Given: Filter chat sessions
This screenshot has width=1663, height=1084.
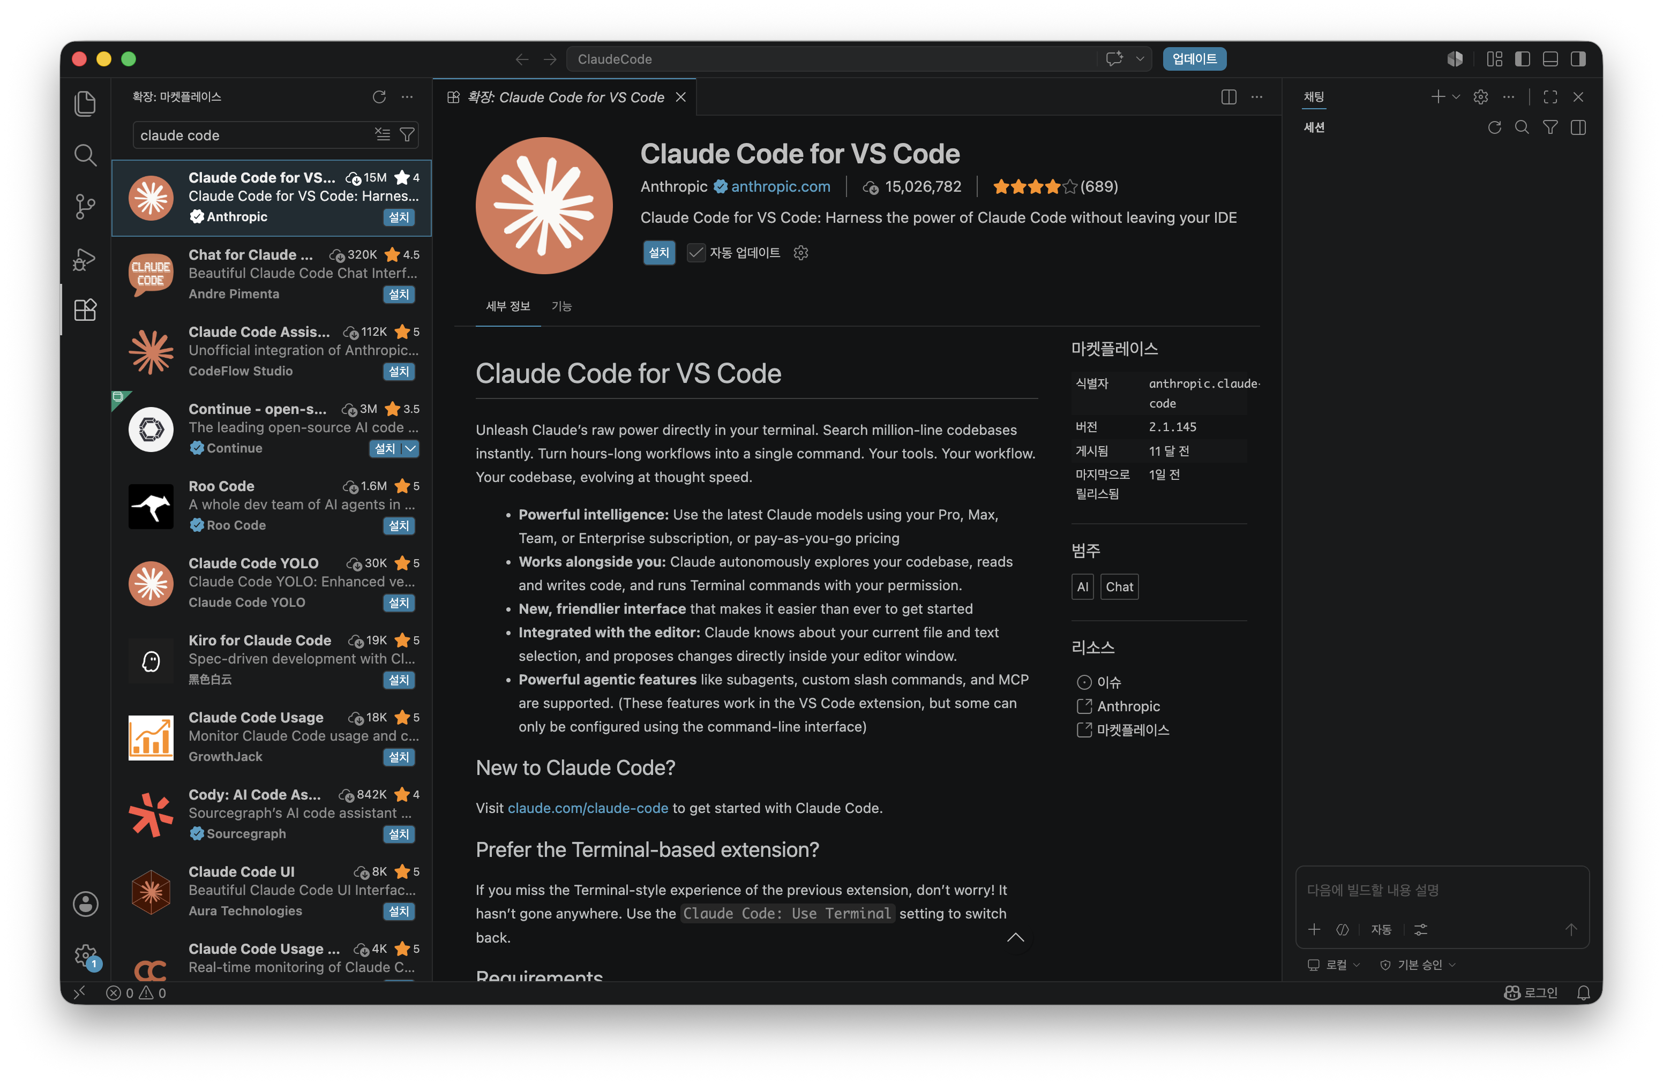Looking at the screenshot, I should [x=1550, y=127].
